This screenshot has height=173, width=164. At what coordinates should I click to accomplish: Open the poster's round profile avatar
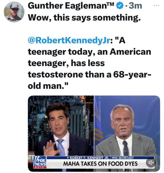pos(14,12)
